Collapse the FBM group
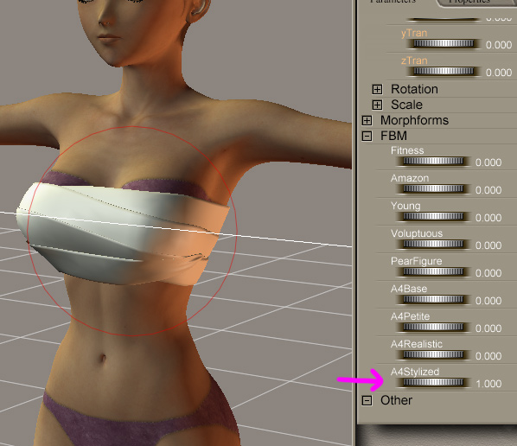 tap(367, 136)
